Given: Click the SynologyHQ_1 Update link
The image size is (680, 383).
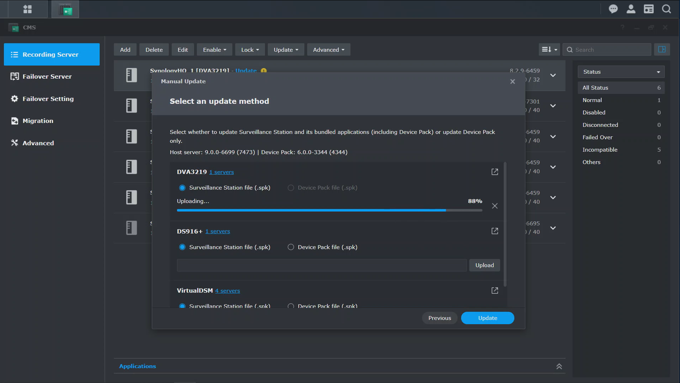Looking at the screenshot, I should [x=246, y=71].
